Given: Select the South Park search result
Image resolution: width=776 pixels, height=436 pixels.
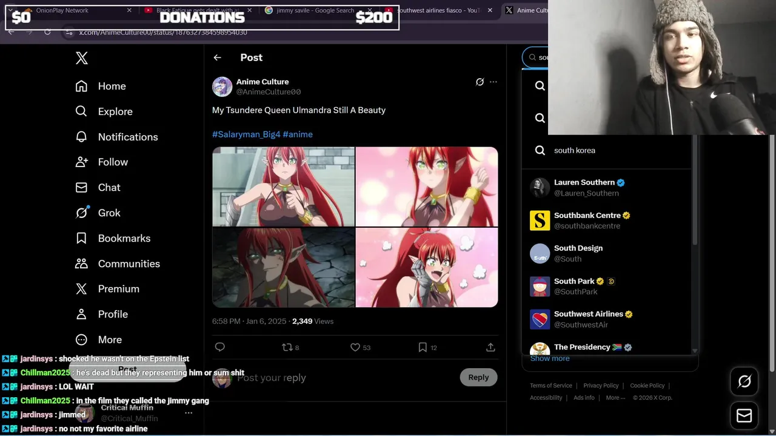Looking at the screenshot, I should point(606,286).
